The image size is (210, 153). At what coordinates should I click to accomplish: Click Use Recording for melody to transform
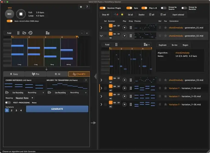click(x=60, y=92)
